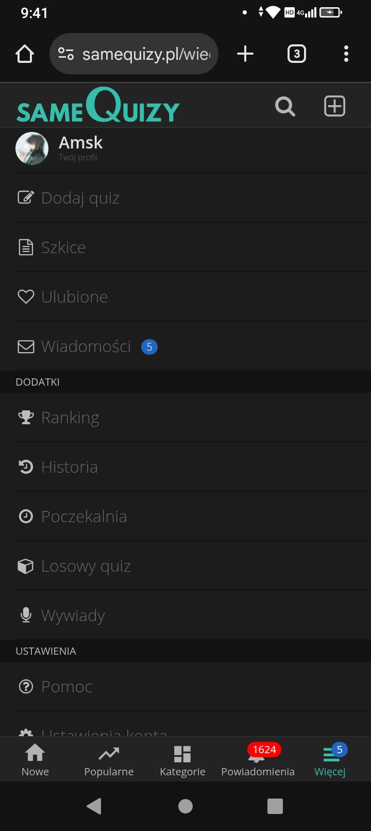
Task: Open new browser tab with plus
Action: coord(245,54)
